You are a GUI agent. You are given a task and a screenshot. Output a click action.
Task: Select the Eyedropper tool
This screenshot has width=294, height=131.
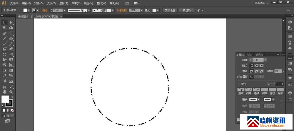point(4,76)
